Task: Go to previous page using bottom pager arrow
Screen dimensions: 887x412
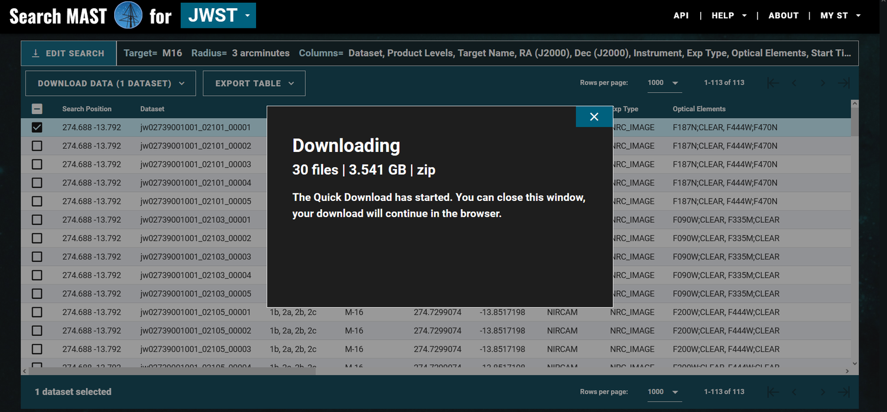Action: click(794, 392)
